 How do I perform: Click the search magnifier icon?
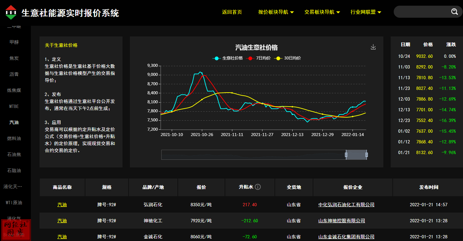(454, 12)
